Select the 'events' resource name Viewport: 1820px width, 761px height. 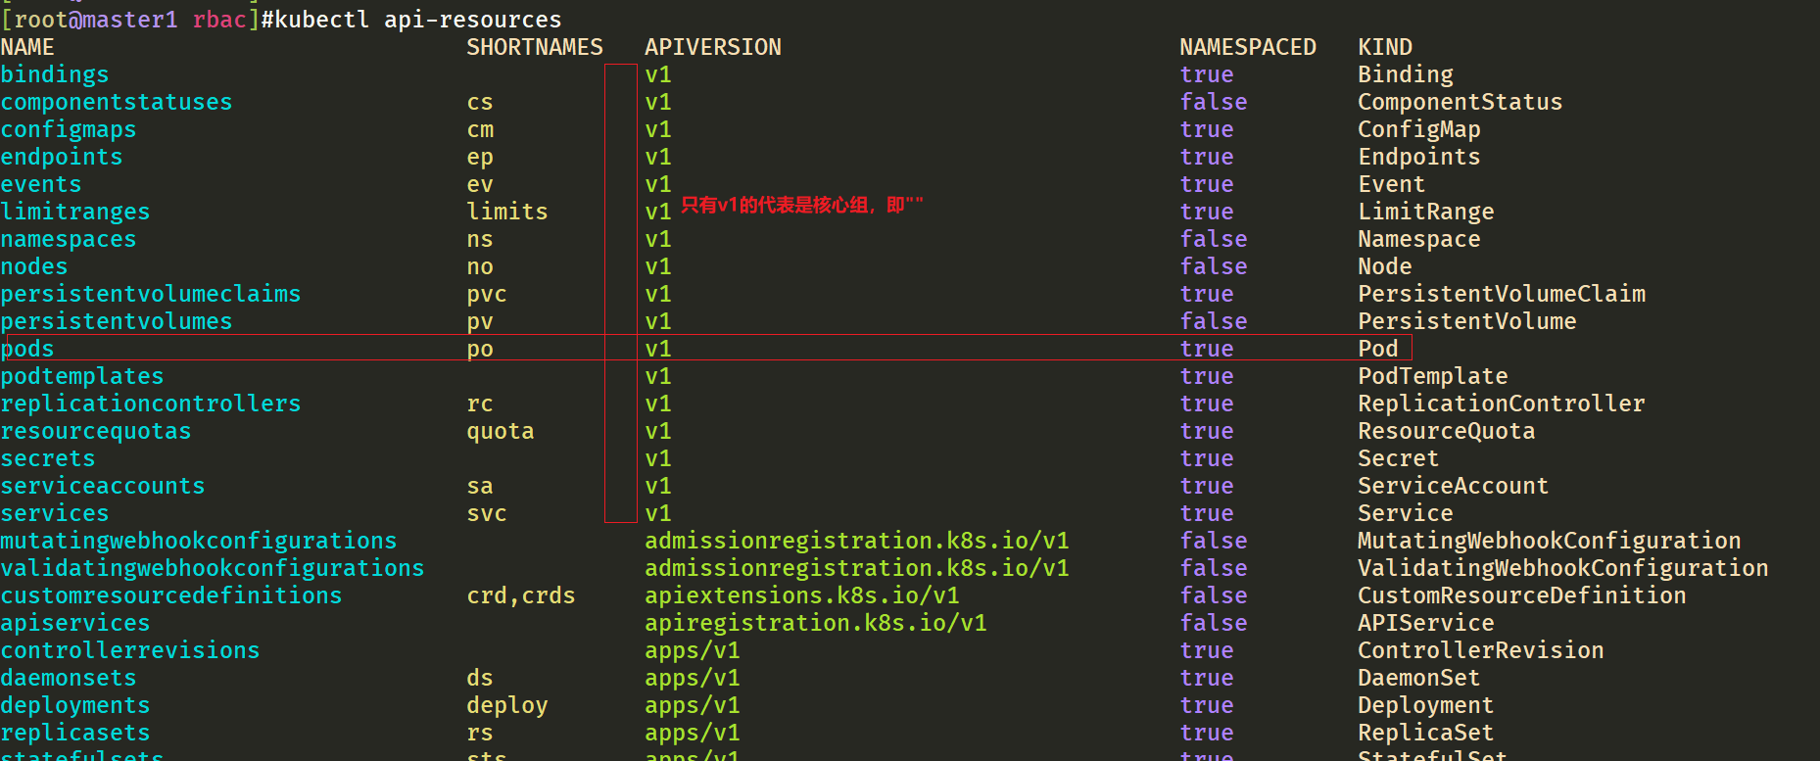click(x=41, y=184)
